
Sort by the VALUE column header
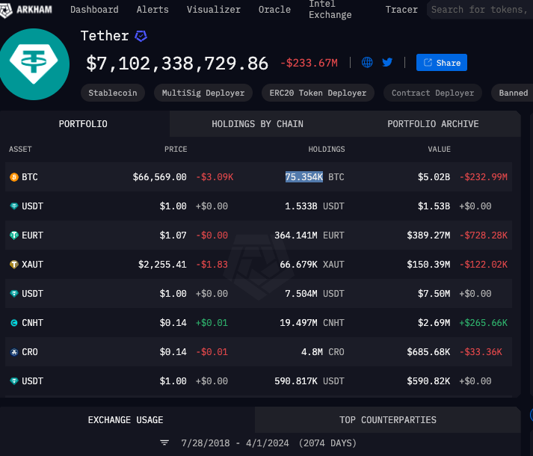click(x=439, y=150)
